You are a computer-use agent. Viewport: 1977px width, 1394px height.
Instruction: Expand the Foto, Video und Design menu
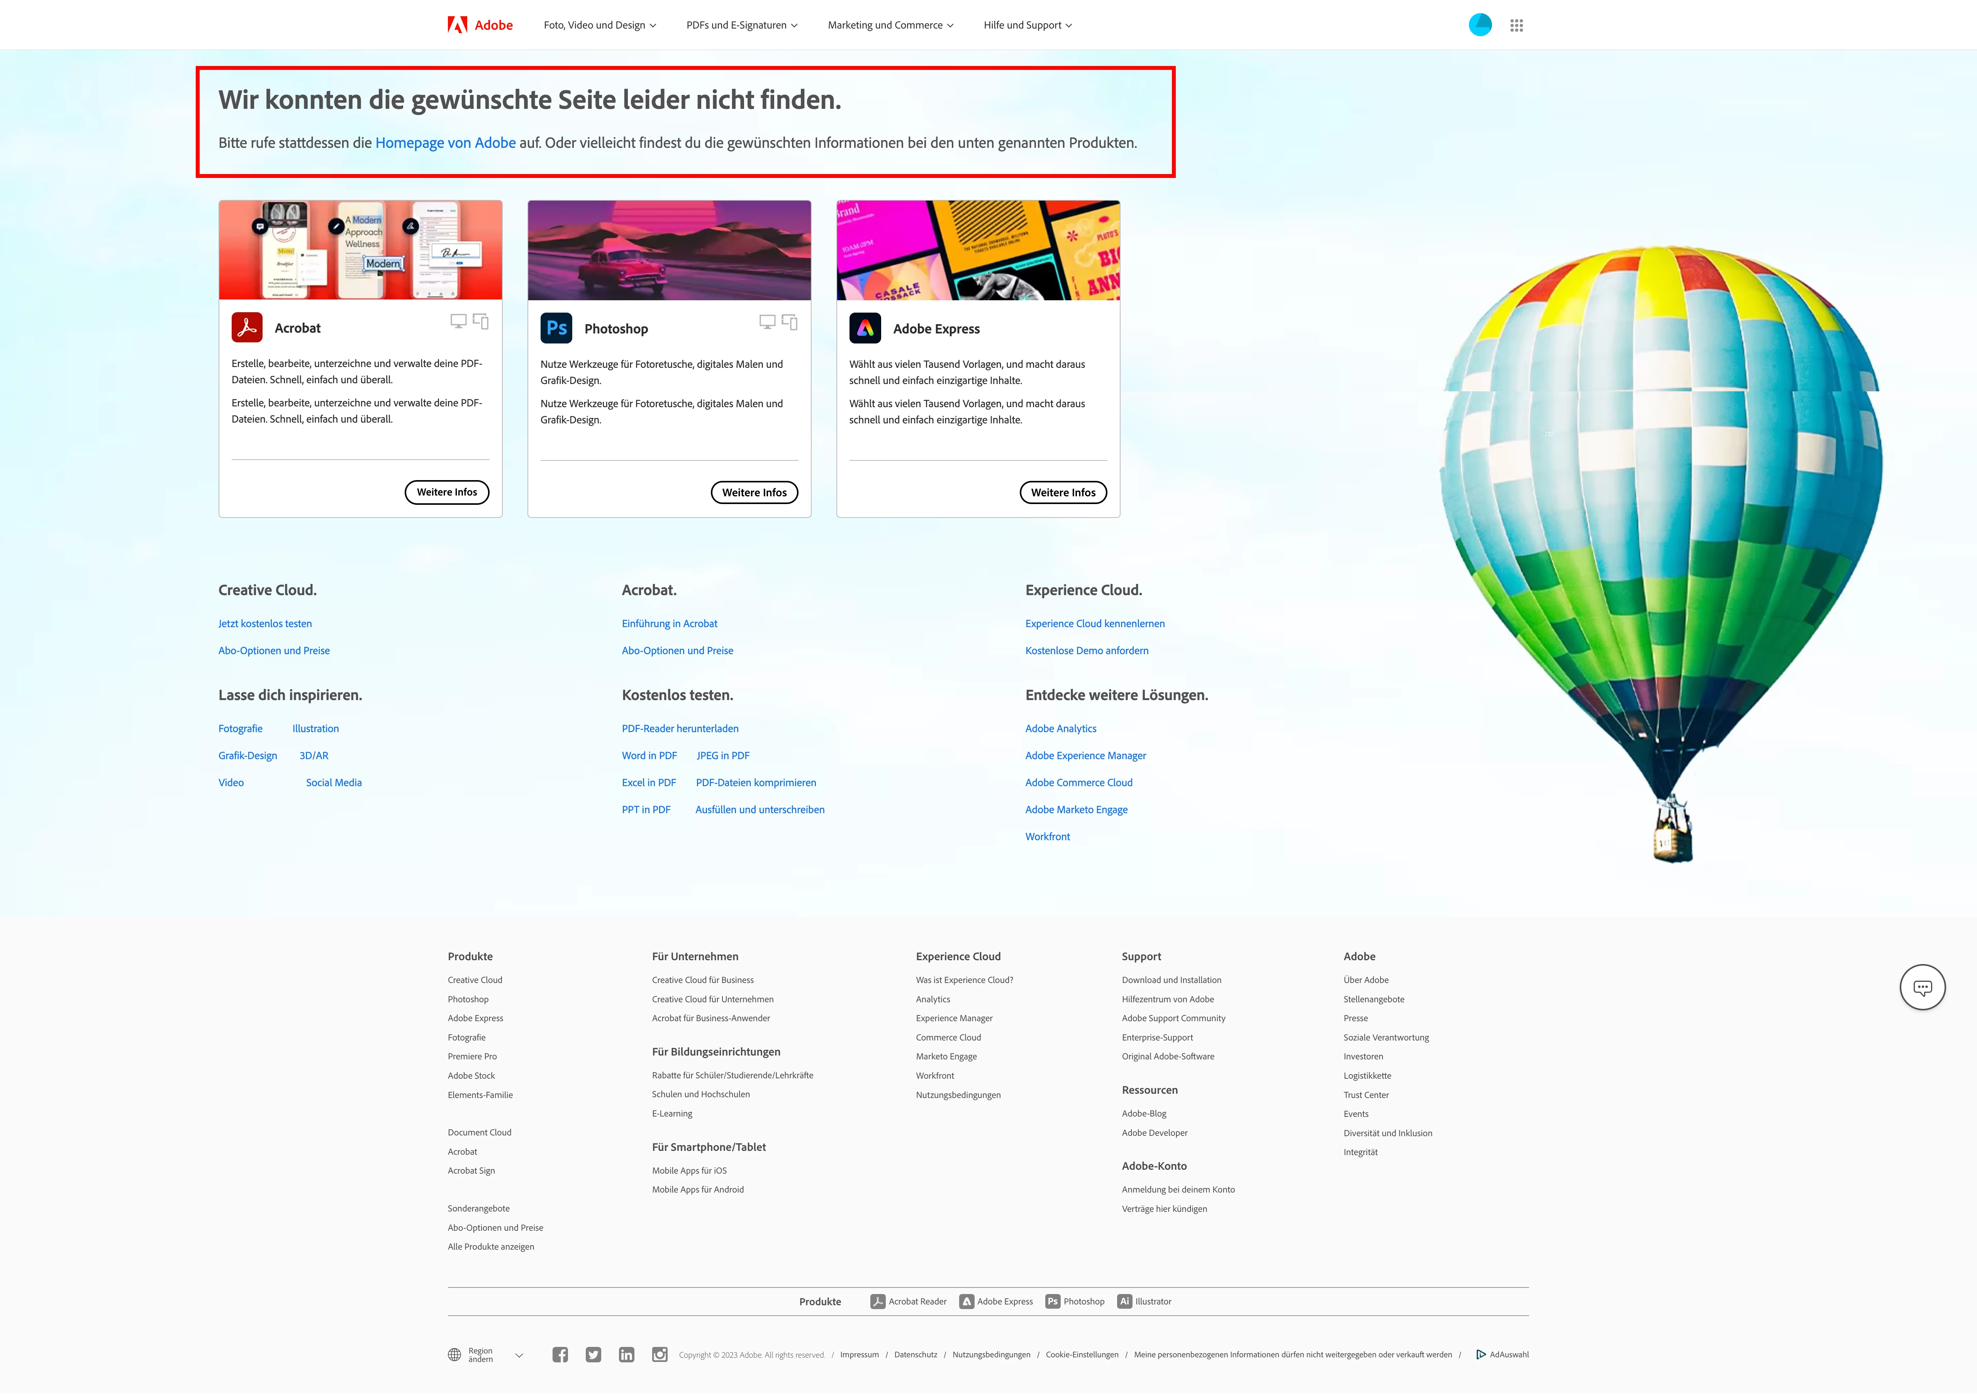tap(599, 25)
